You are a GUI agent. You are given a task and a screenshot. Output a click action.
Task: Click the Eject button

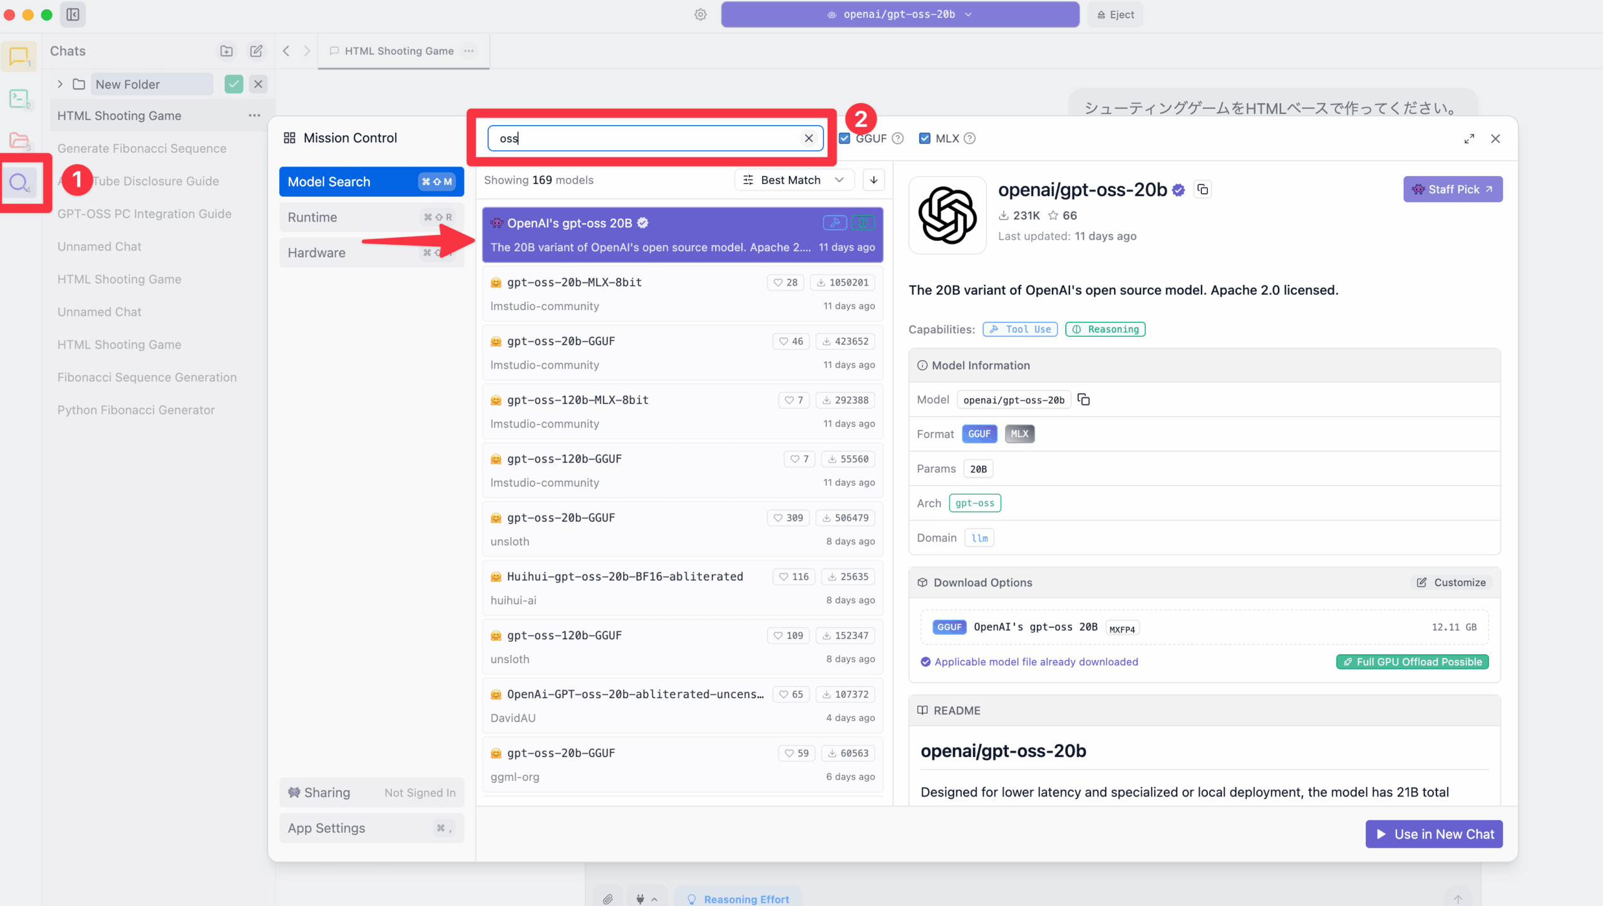[1115, 14]
